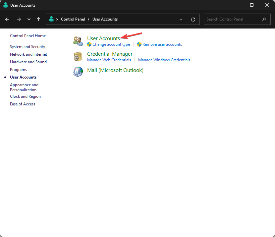Click Manage Web Credentials link
Viewport: 275px width, 237px height.
109,60
